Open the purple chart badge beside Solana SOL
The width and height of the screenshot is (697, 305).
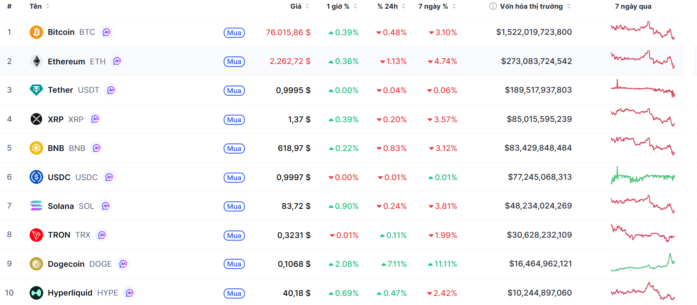tap(106, 206)
